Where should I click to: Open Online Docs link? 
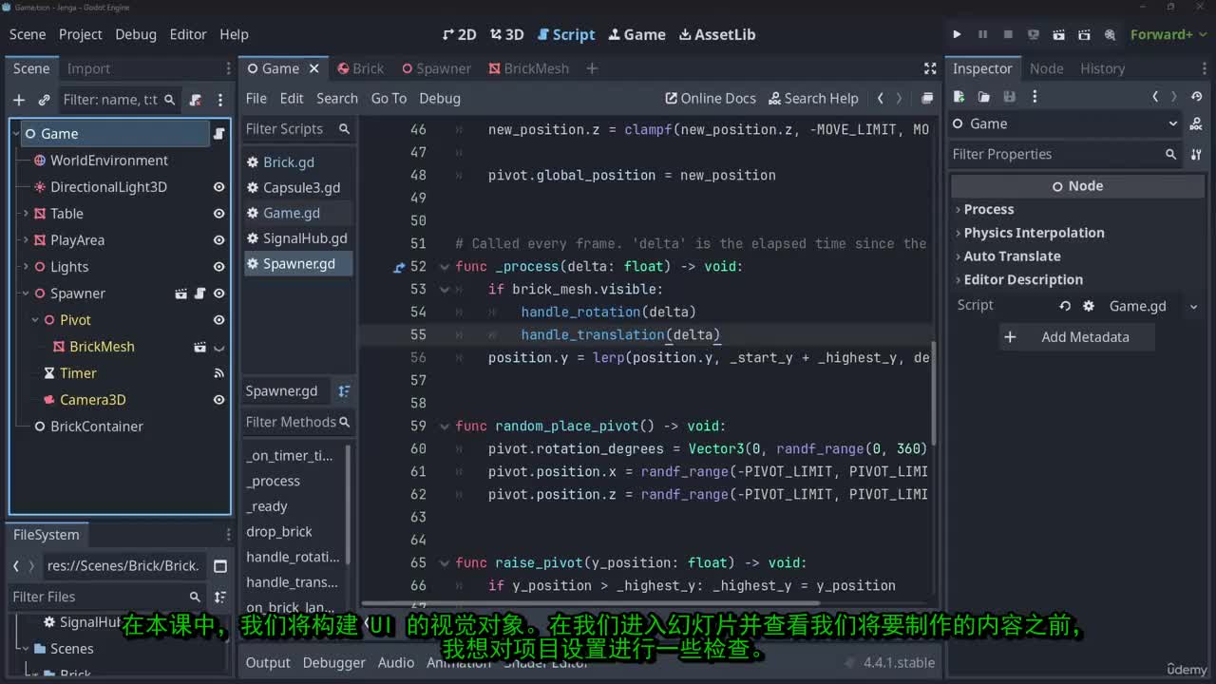coord(711,99)
